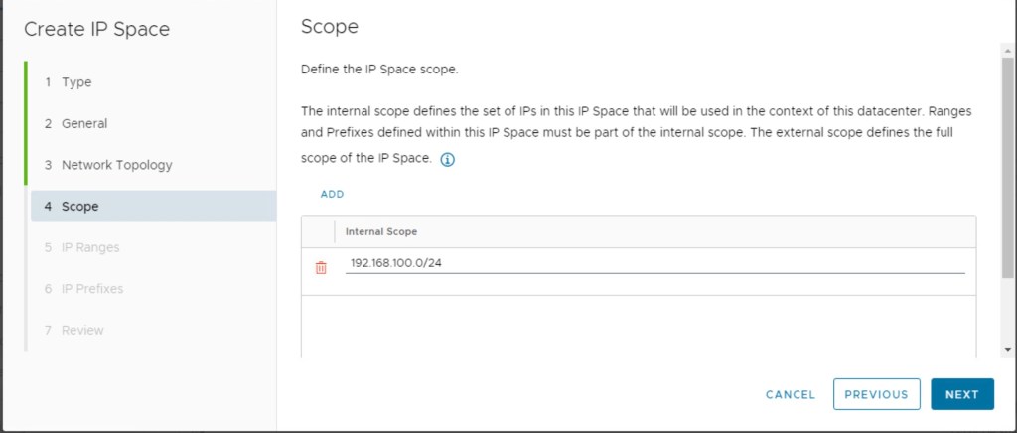Go to the Type step
The height and width of the screenshot is (433, 1017).
[76, 82]
